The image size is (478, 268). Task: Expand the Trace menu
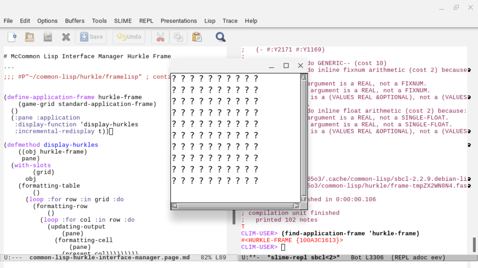pos(230,21)
